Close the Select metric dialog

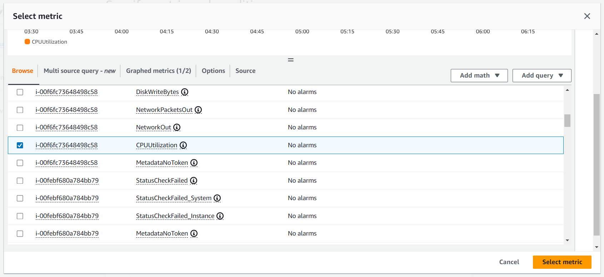(587, 16)
